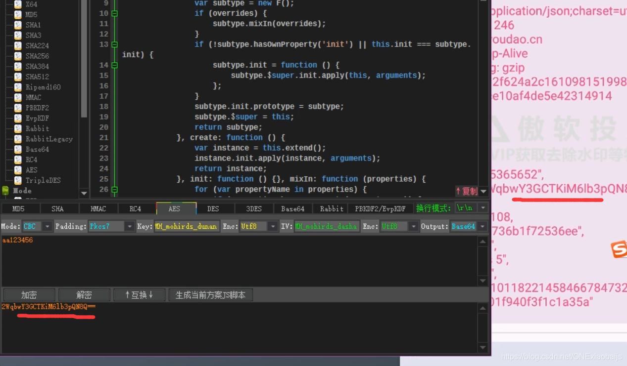
Task: Click the SHA512 file icon
Action: point(18,77)
